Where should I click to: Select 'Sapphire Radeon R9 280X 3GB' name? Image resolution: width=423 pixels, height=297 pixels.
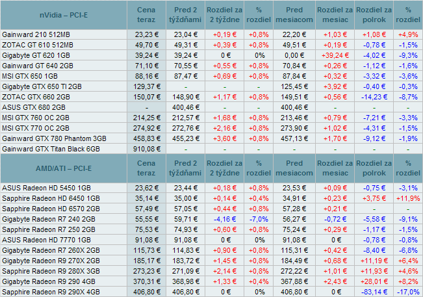[x=51, y=271]
